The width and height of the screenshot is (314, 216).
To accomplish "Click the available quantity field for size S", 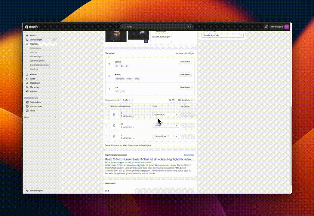I will click(188, 115).
